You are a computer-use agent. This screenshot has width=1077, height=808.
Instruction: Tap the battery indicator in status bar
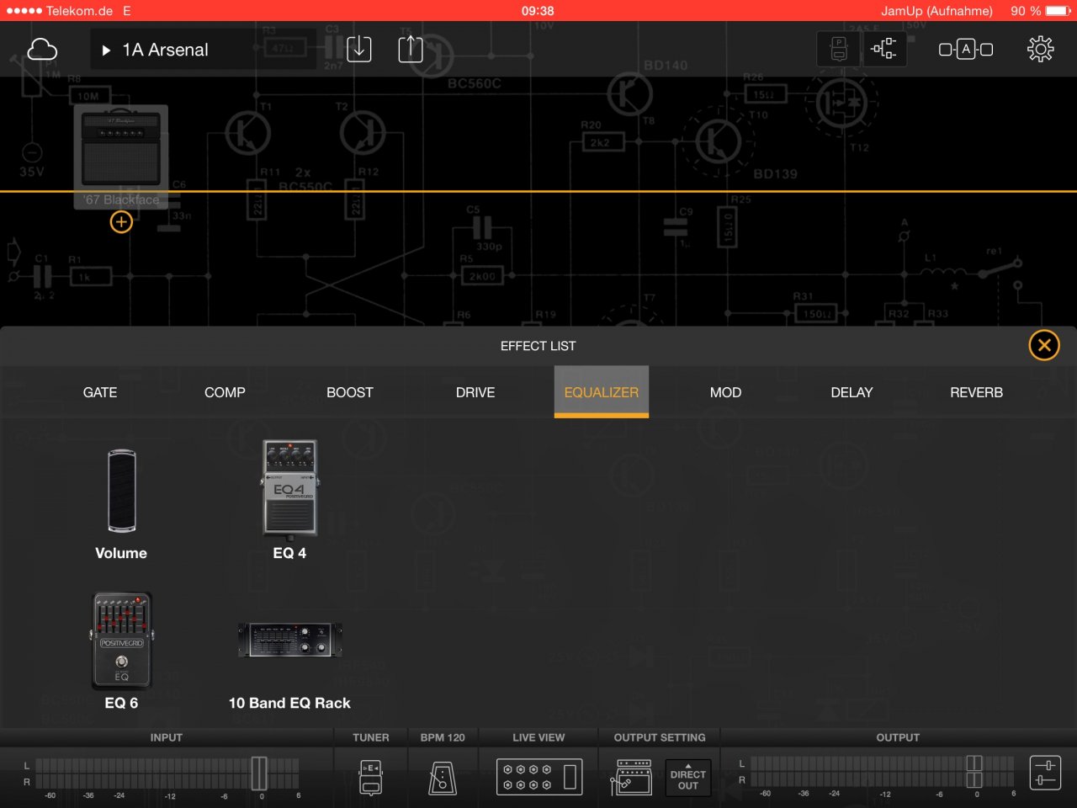pyautogui.click(x=1058, y=11)
